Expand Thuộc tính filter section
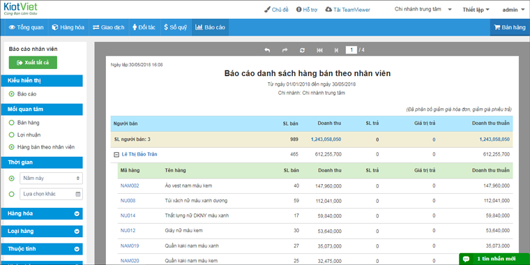The width and height of the screenshot is (530, 265). (43, 249)
